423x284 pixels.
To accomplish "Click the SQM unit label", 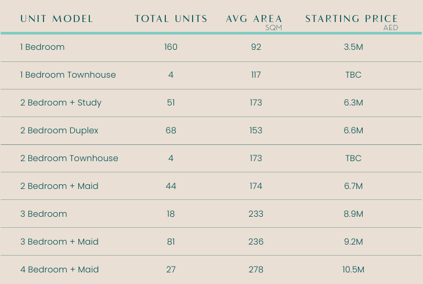I will click(273, 28).
